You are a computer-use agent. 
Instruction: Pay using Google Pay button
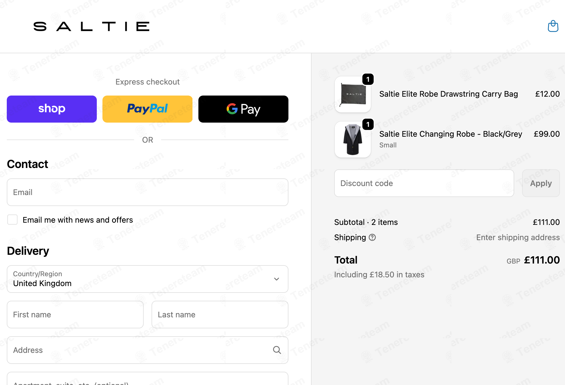pos(243,109)
